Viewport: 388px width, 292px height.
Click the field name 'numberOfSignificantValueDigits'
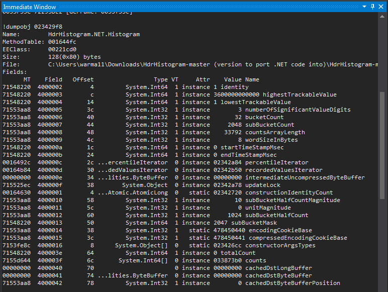[298, 110]
